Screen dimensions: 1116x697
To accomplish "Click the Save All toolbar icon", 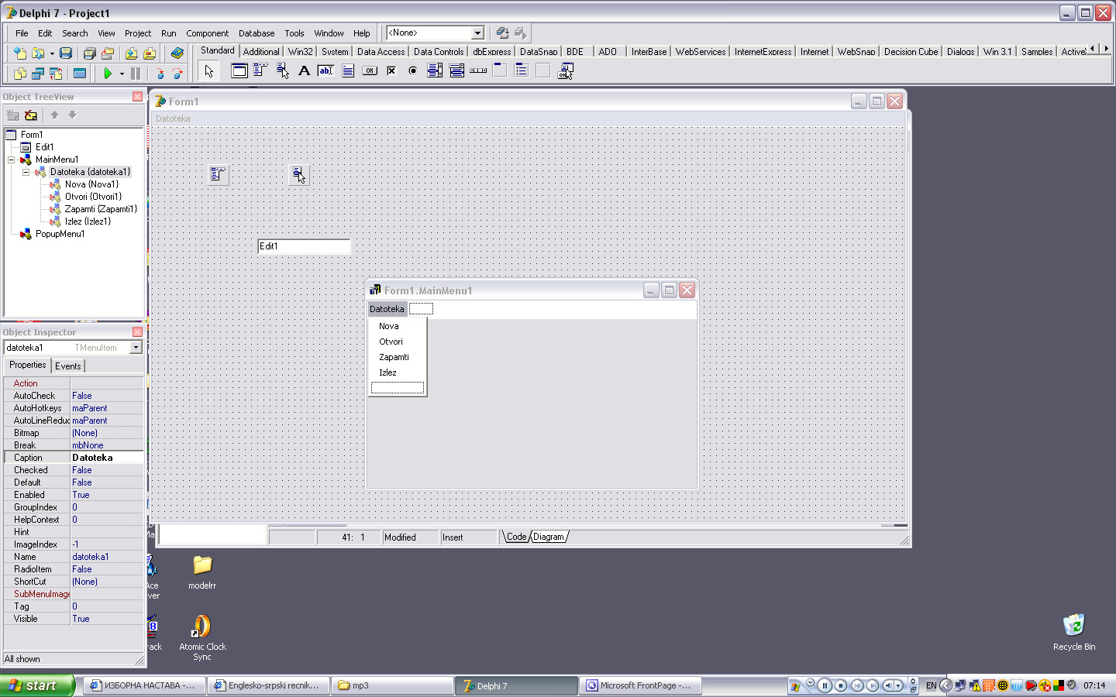I will [x=89, y=53].
